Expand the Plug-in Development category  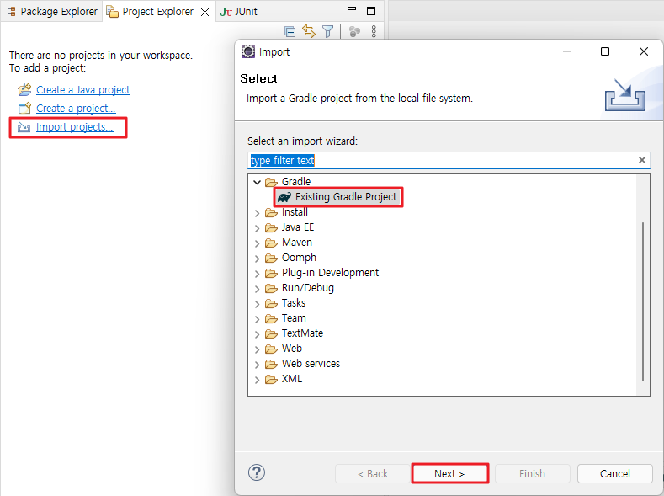point(257,274)
